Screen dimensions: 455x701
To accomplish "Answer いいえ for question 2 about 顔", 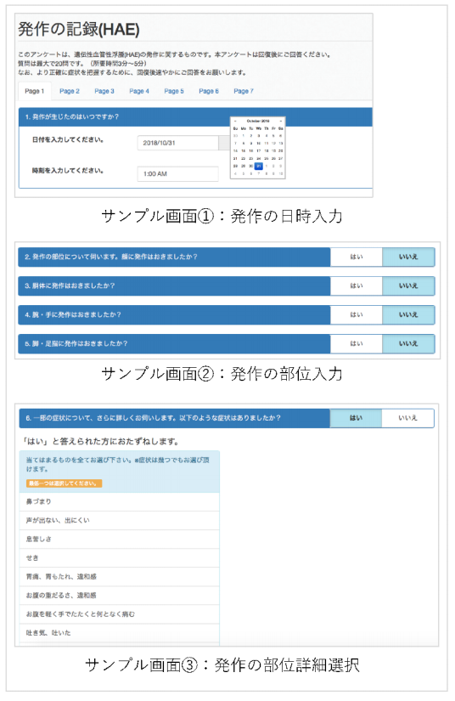I will [408, 257].
